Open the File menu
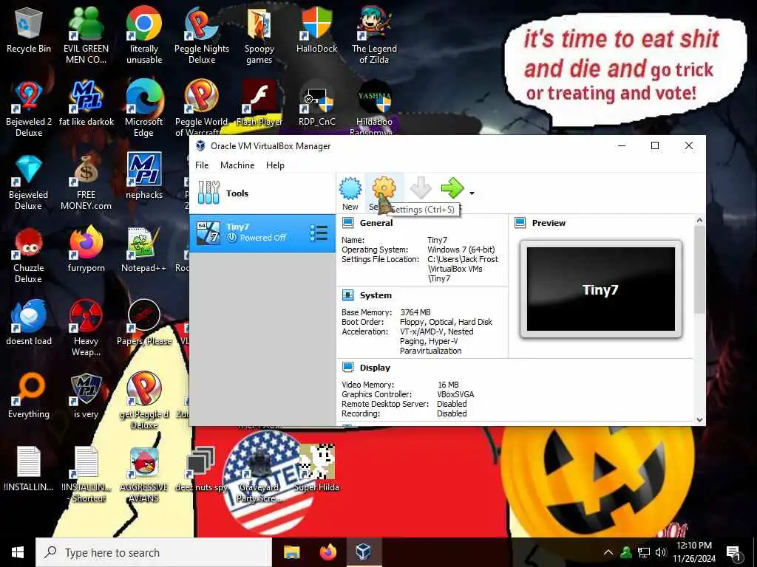The width and height of the screenshot is (757, 567). [x=202, y=165]
